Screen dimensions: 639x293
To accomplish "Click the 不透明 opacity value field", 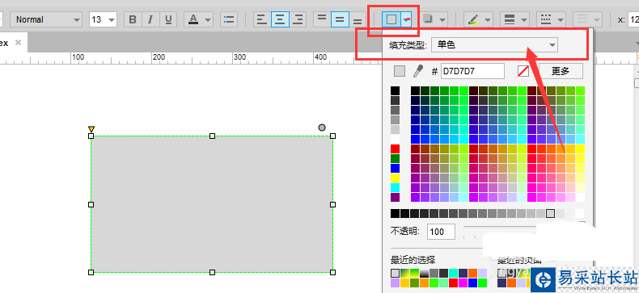I will pos(441,232).
